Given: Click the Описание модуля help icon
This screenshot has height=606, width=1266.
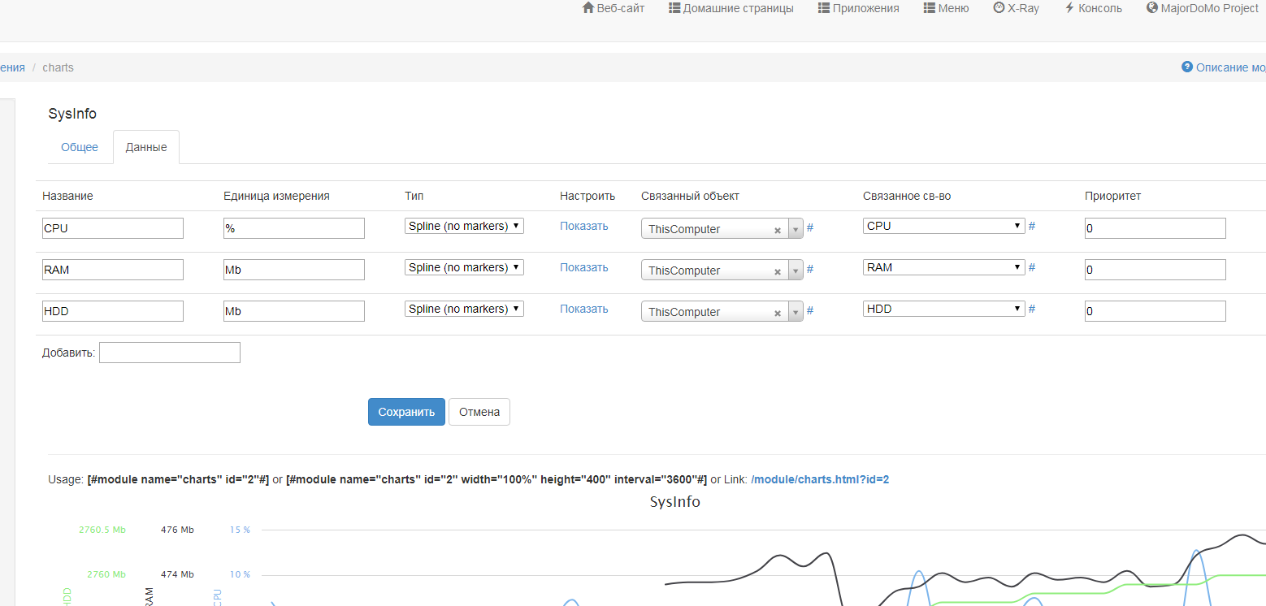Looking at the screenshot, I should (1187, 67).
